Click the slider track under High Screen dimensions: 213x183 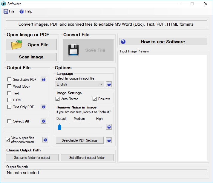[99, 127]
